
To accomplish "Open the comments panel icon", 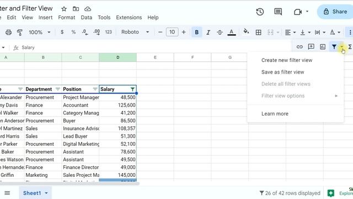I will [278, 12].
